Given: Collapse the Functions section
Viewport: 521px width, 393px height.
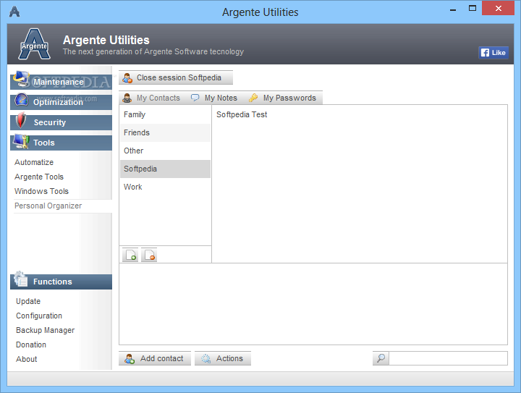Looking at the screenshot, I should (x=61, y=282).
